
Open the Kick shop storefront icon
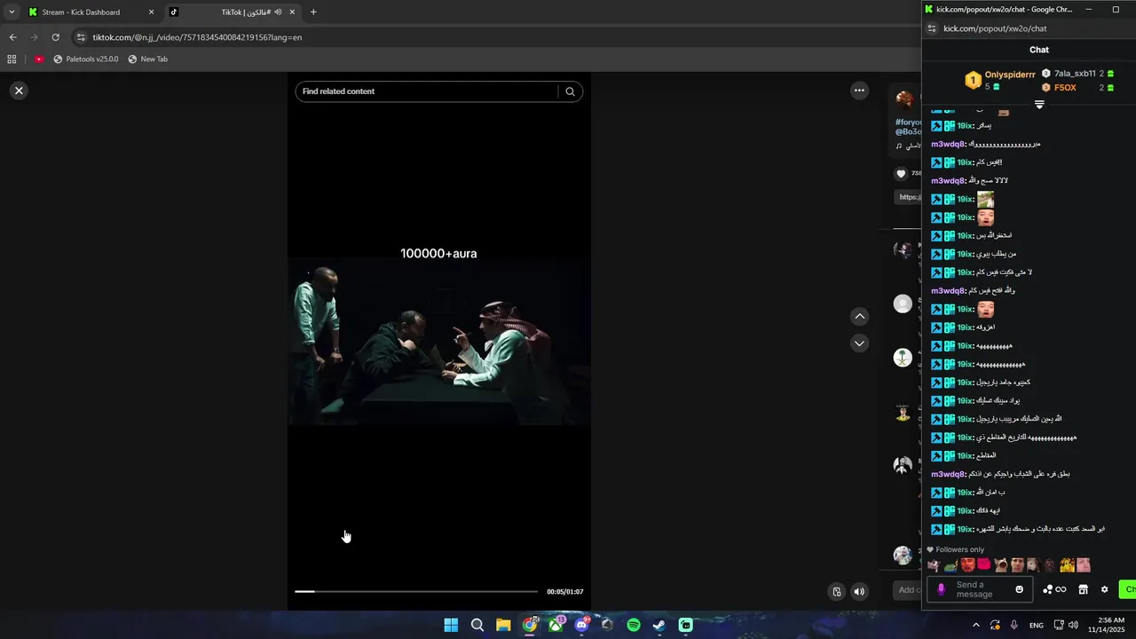point(1083,589)
